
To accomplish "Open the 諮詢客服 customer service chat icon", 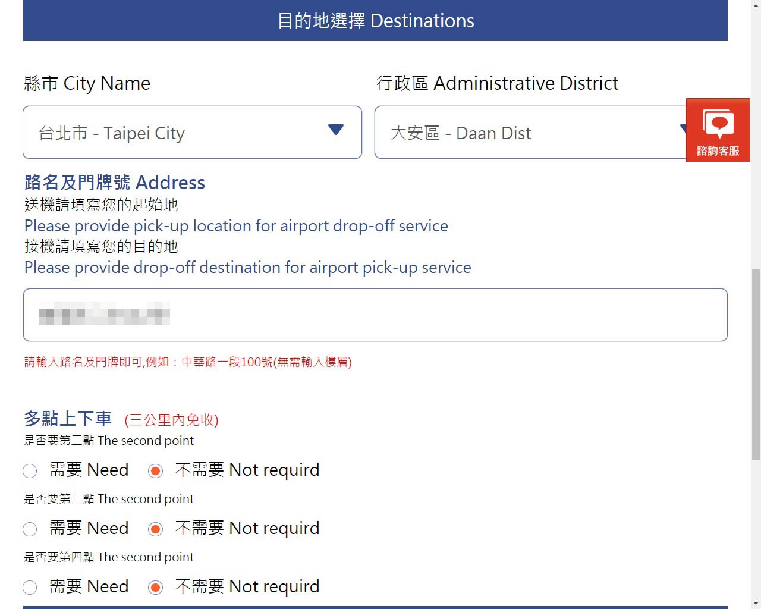I will [x=718, y=130].
